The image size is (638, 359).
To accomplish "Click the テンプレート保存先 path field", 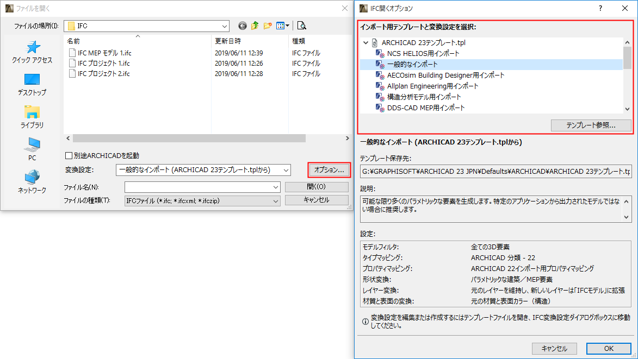I will click(x=495, y=172).
